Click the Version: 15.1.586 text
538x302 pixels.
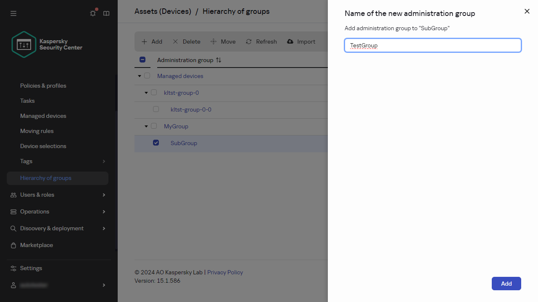157,281
